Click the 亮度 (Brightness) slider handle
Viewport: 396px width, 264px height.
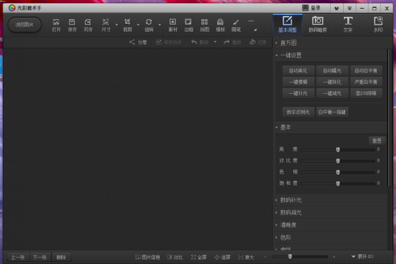coord(338,150)
